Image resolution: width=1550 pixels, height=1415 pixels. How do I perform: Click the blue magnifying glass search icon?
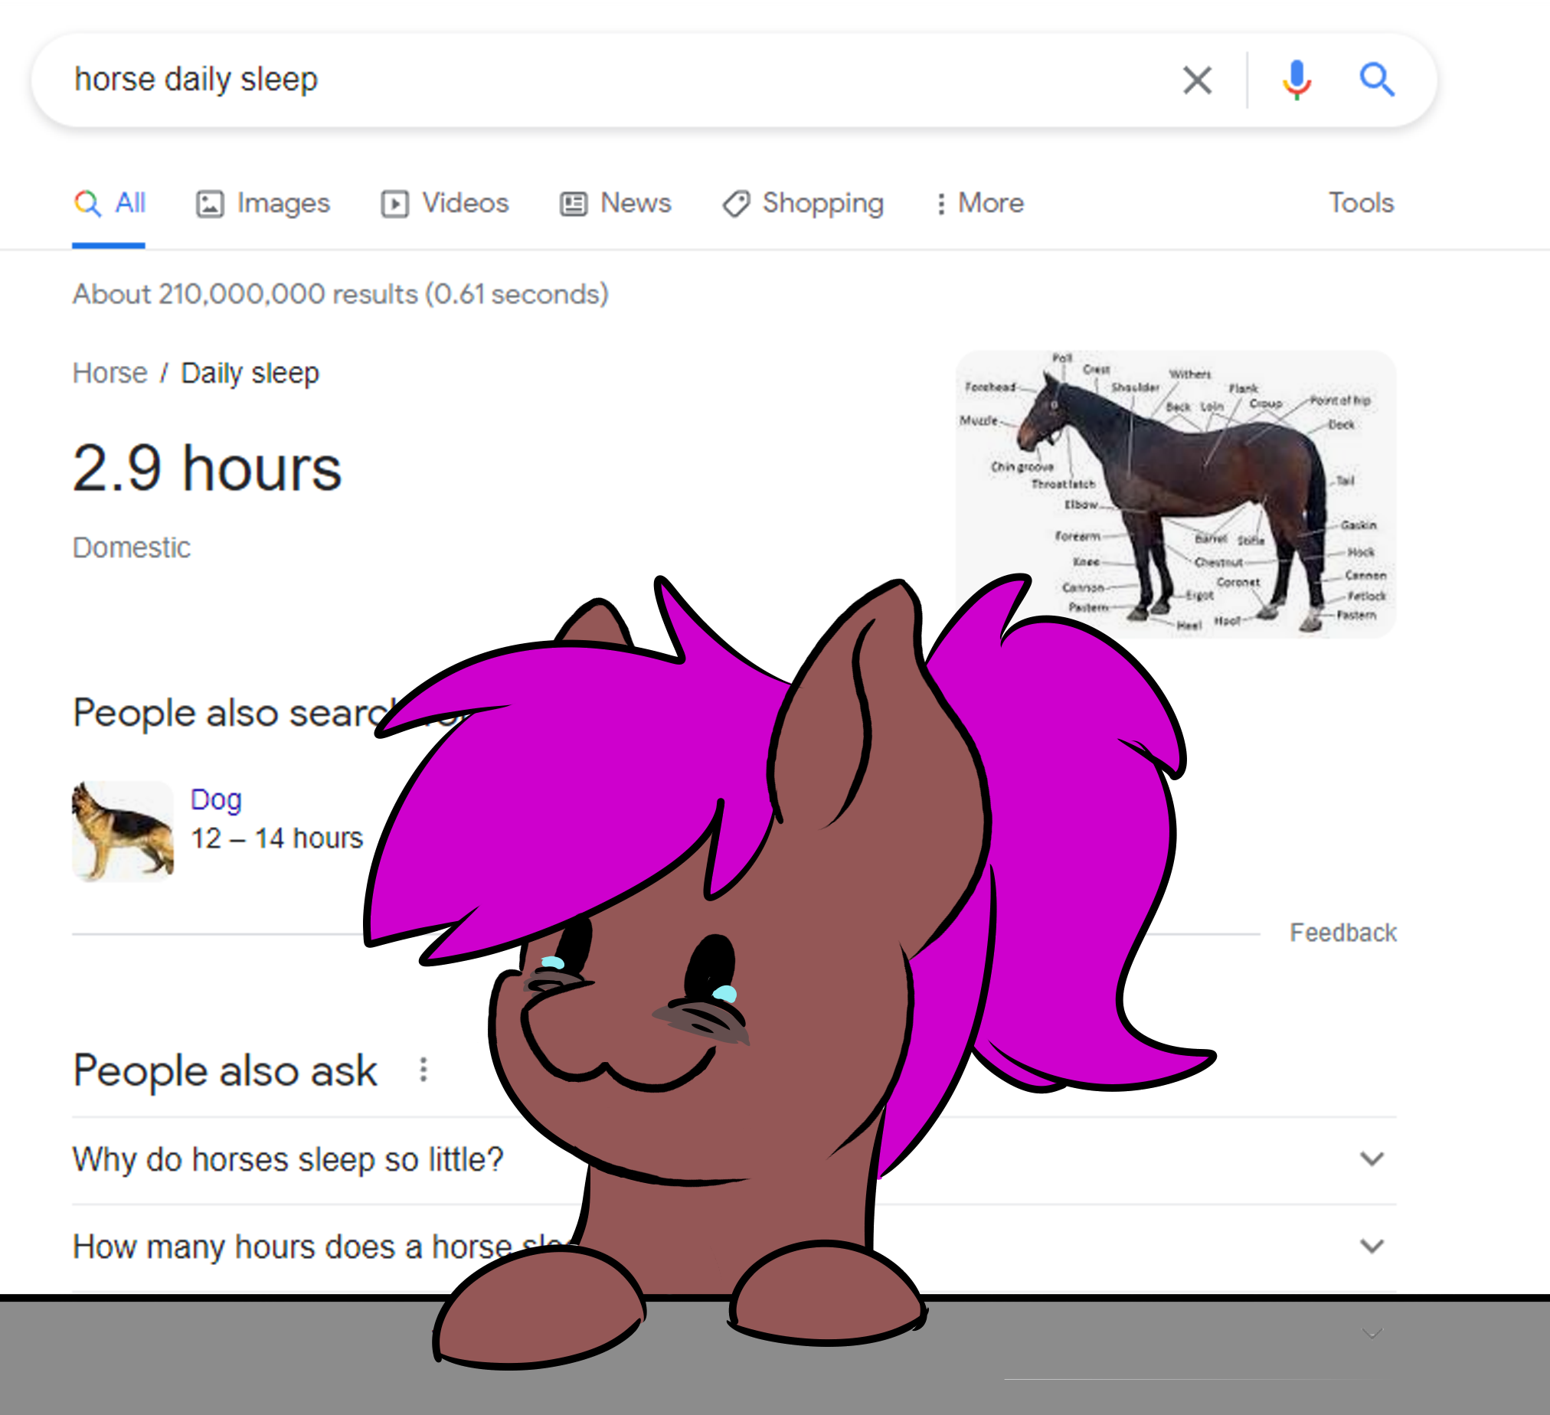(1376, 79)
